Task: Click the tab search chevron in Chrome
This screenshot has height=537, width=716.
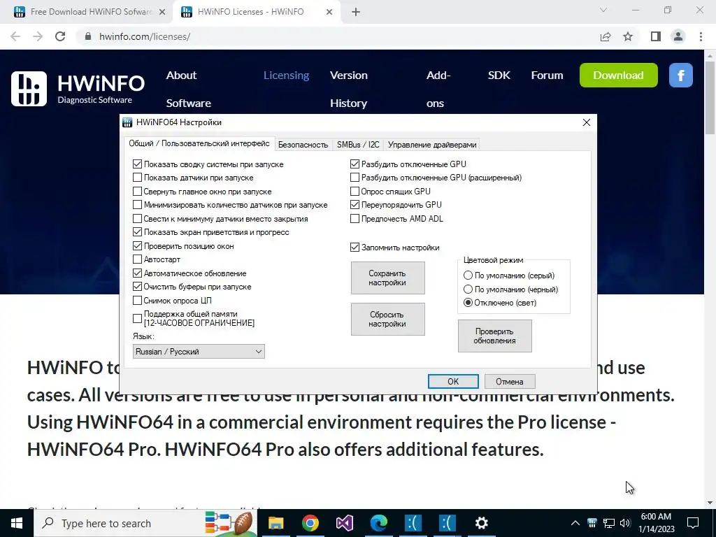Action: (603, 10)
